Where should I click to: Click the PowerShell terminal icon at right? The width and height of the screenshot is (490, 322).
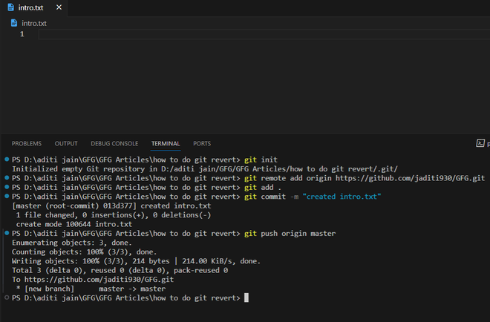coord(481,143)
